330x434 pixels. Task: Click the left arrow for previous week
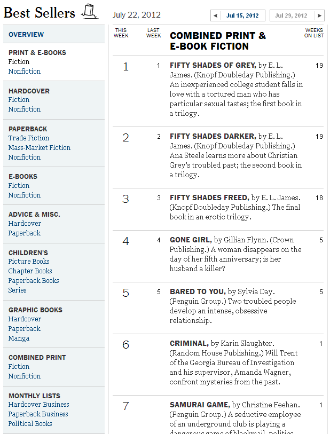coord(215,16)
